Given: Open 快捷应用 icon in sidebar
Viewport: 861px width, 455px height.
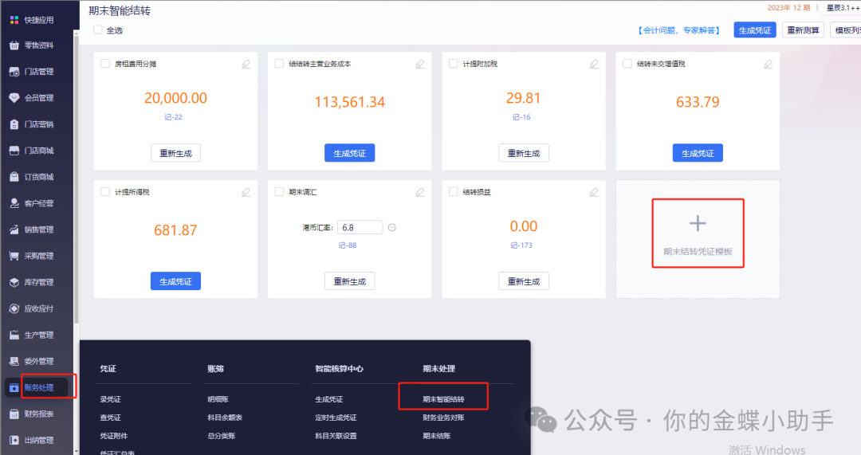Looking at the screenshot, I should click(x=14, y=19).
